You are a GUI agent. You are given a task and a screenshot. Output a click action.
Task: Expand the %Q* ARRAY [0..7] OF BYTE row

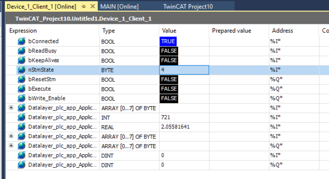pos(11,146)
